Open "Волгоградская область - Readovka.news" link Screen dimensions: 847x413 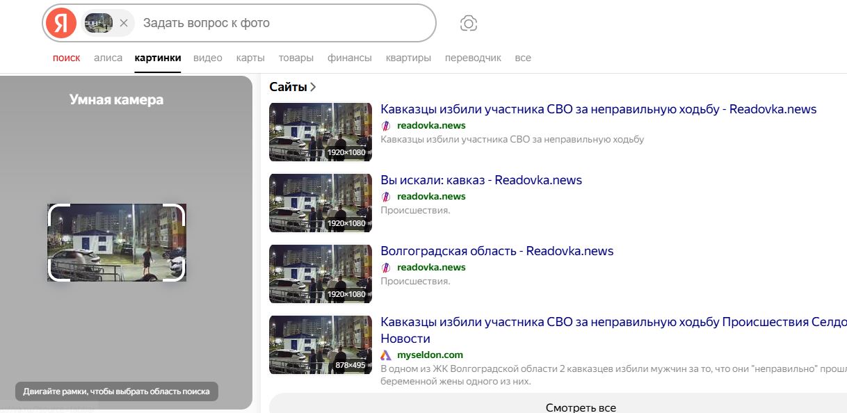pyautogui.click(x=497, y=251)
